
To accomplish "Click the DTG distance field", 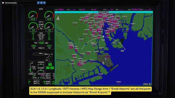I will 108,10.
